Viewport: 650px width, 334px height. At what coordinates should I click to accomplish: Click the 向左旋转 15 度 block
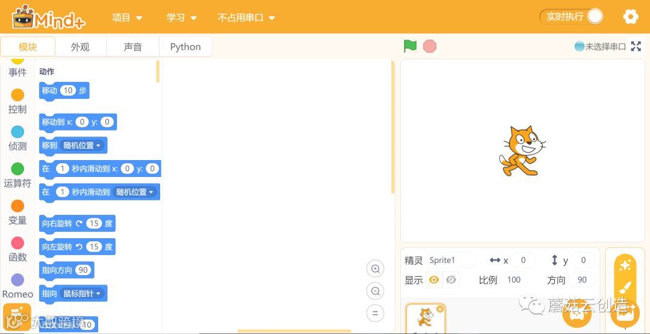point(77,247)
